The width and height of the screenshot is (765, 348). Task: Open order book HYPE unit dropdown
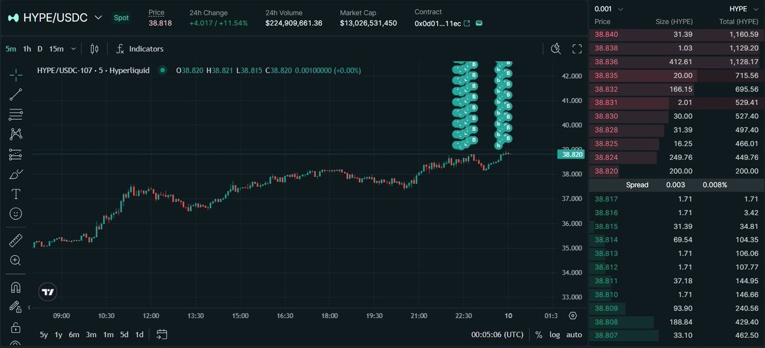(744, 8)
